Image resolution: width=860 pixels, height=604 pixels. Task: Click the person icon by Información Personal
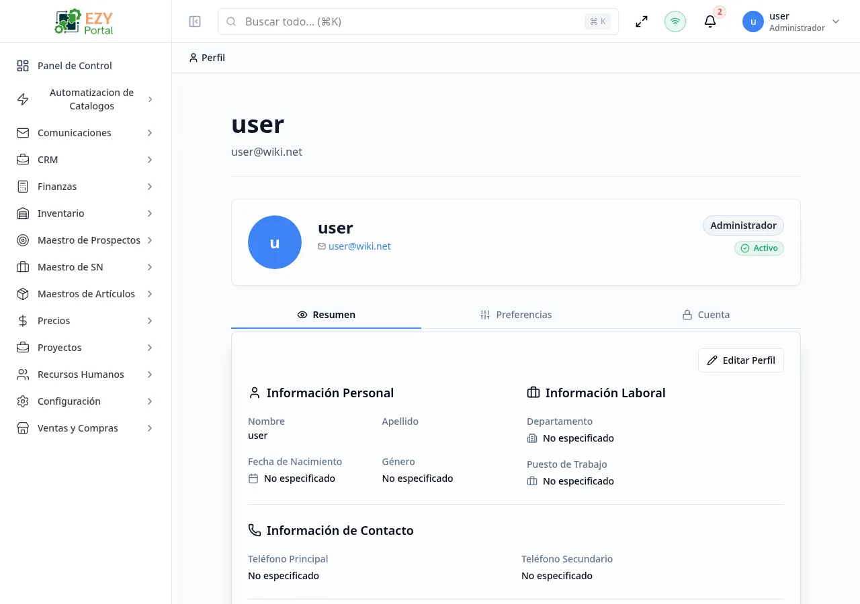coord(255,393)
